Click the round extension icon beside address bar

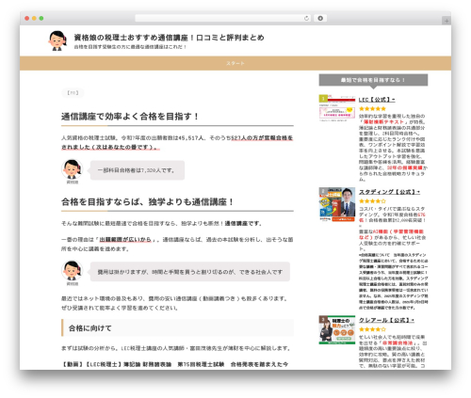click(x=320, y=18)
